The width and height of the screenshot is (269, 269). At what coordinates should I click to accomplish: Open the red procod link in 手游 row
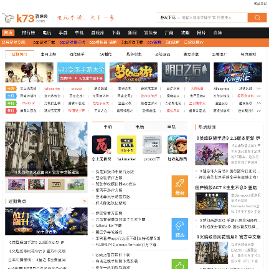coord(77,89)
